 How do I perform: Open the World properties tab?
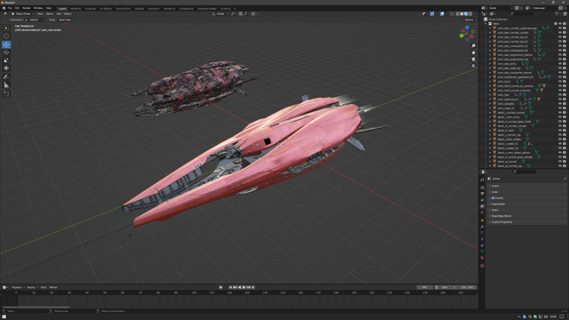(482, 212)
